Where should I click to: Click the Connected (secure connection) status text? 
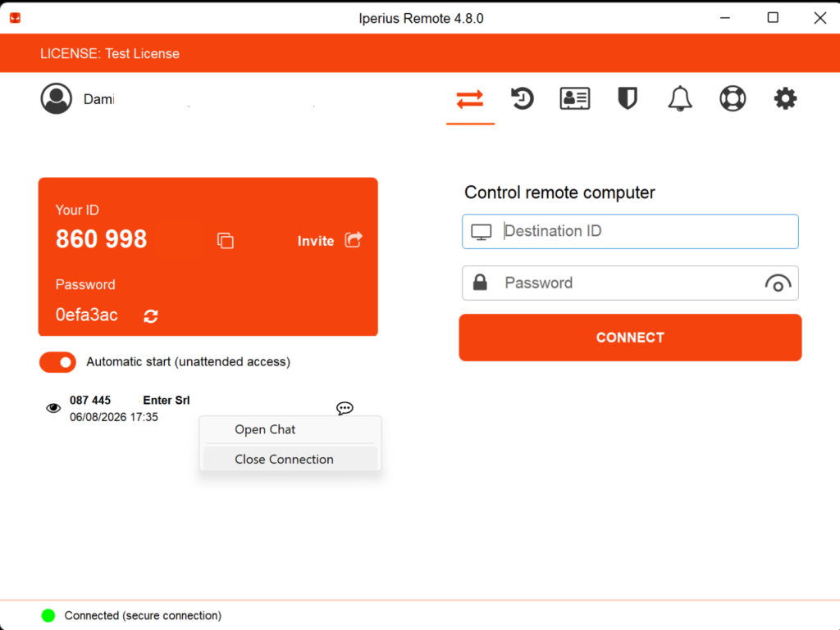(143, 615)
